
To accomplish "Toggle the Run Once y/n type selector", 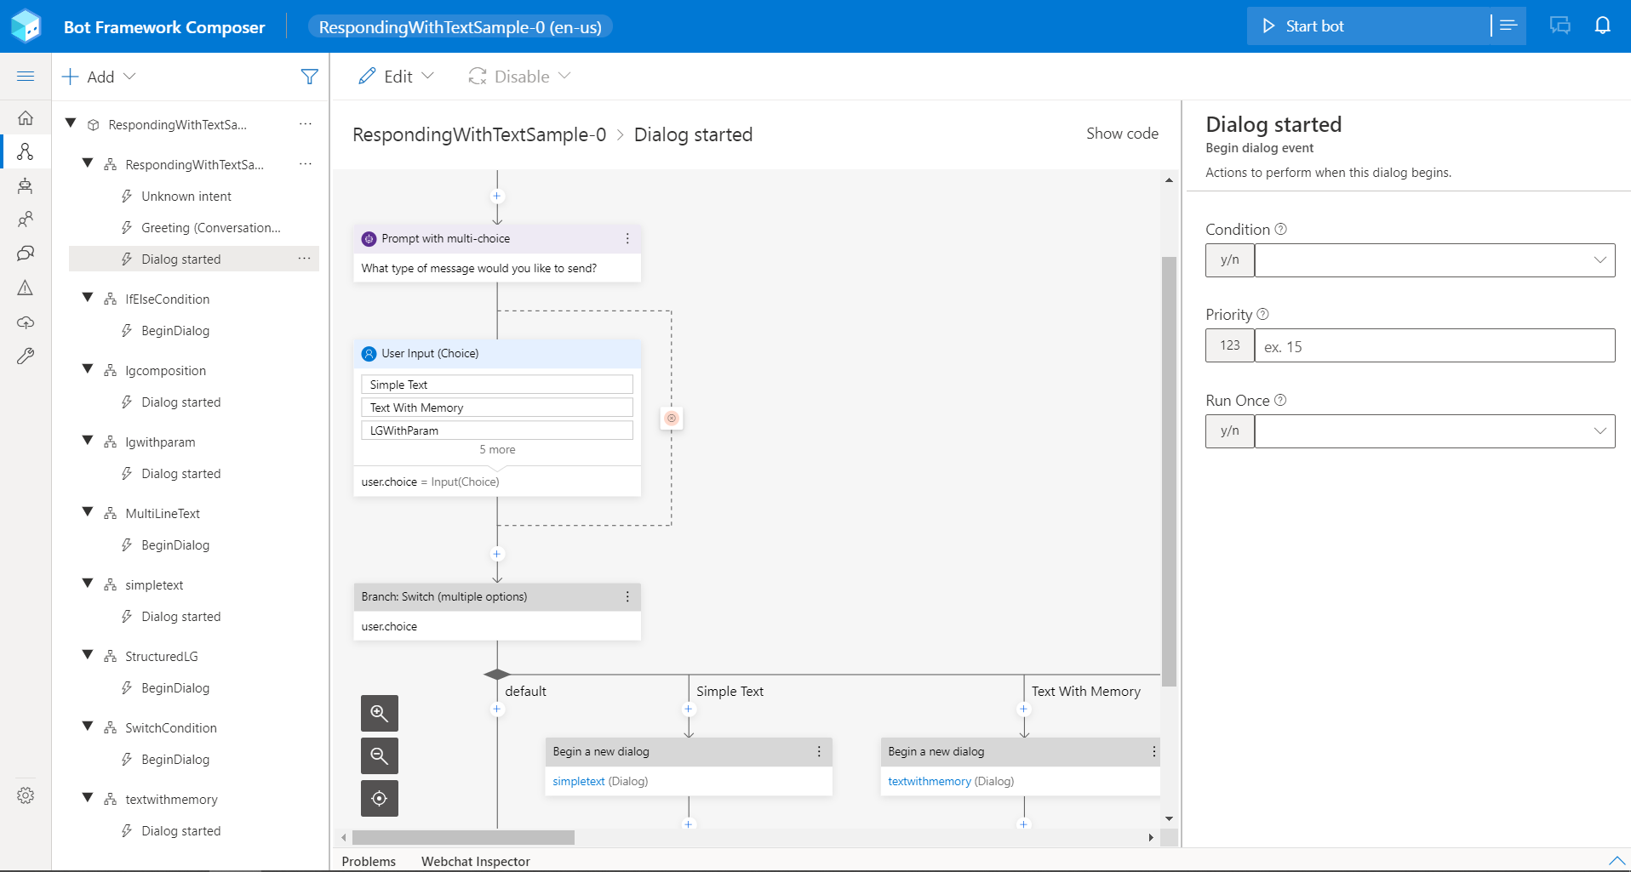I will pyautogui.click(x=1230, y=431).
